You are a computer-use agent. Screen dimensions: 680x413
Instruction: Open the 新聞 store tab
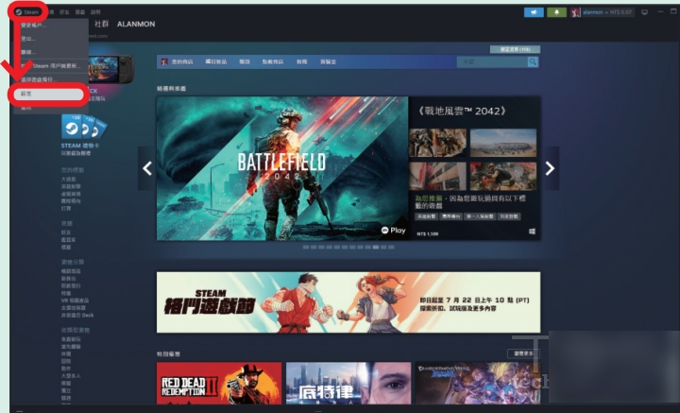tap(301, 62)
